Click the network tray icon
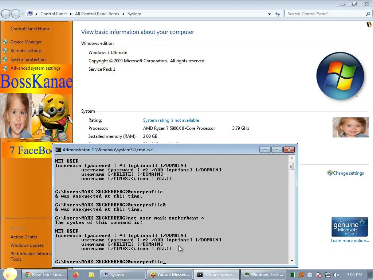Screen dimensions: 373x280 (327, 275)
